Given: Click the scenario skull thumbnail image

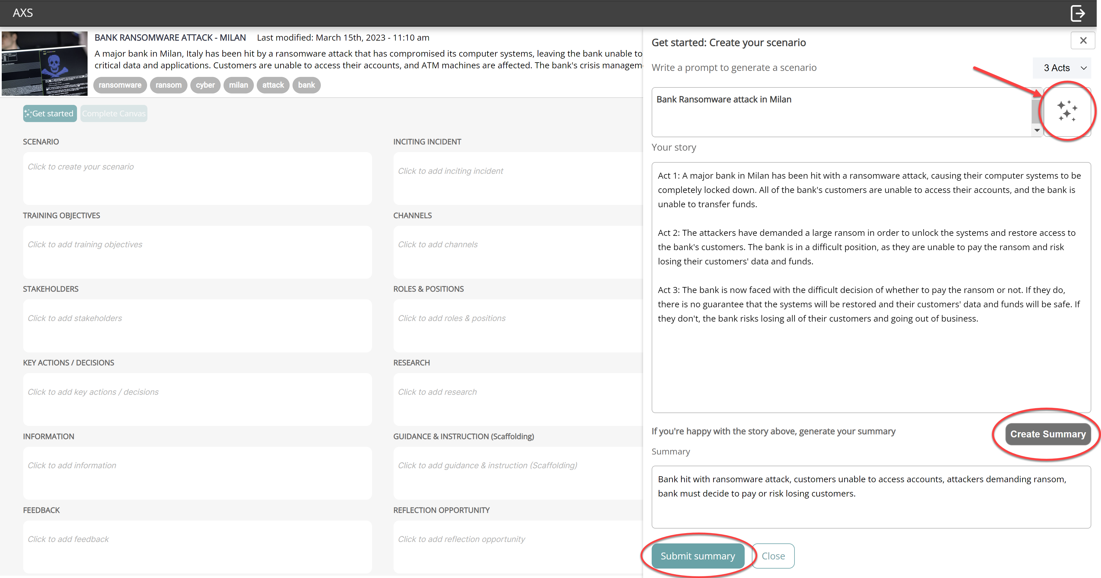Looking at the screenshot, I should tap(44, 63).
